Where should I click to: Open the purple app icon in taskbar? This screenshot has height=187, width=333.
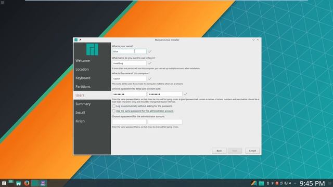(x=43, y=183)
